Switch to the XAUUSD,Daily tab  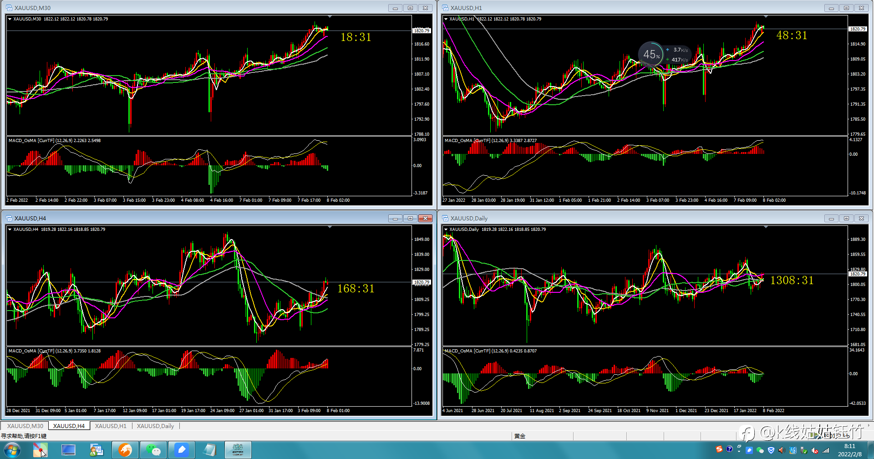(x=155, y=426)
